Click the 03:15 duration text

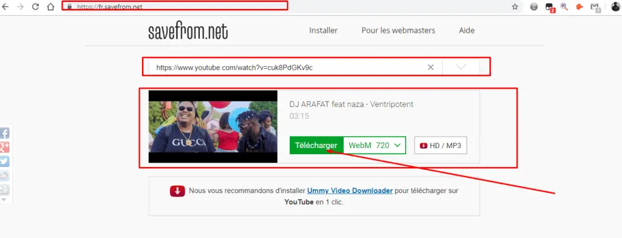point(299,116)
